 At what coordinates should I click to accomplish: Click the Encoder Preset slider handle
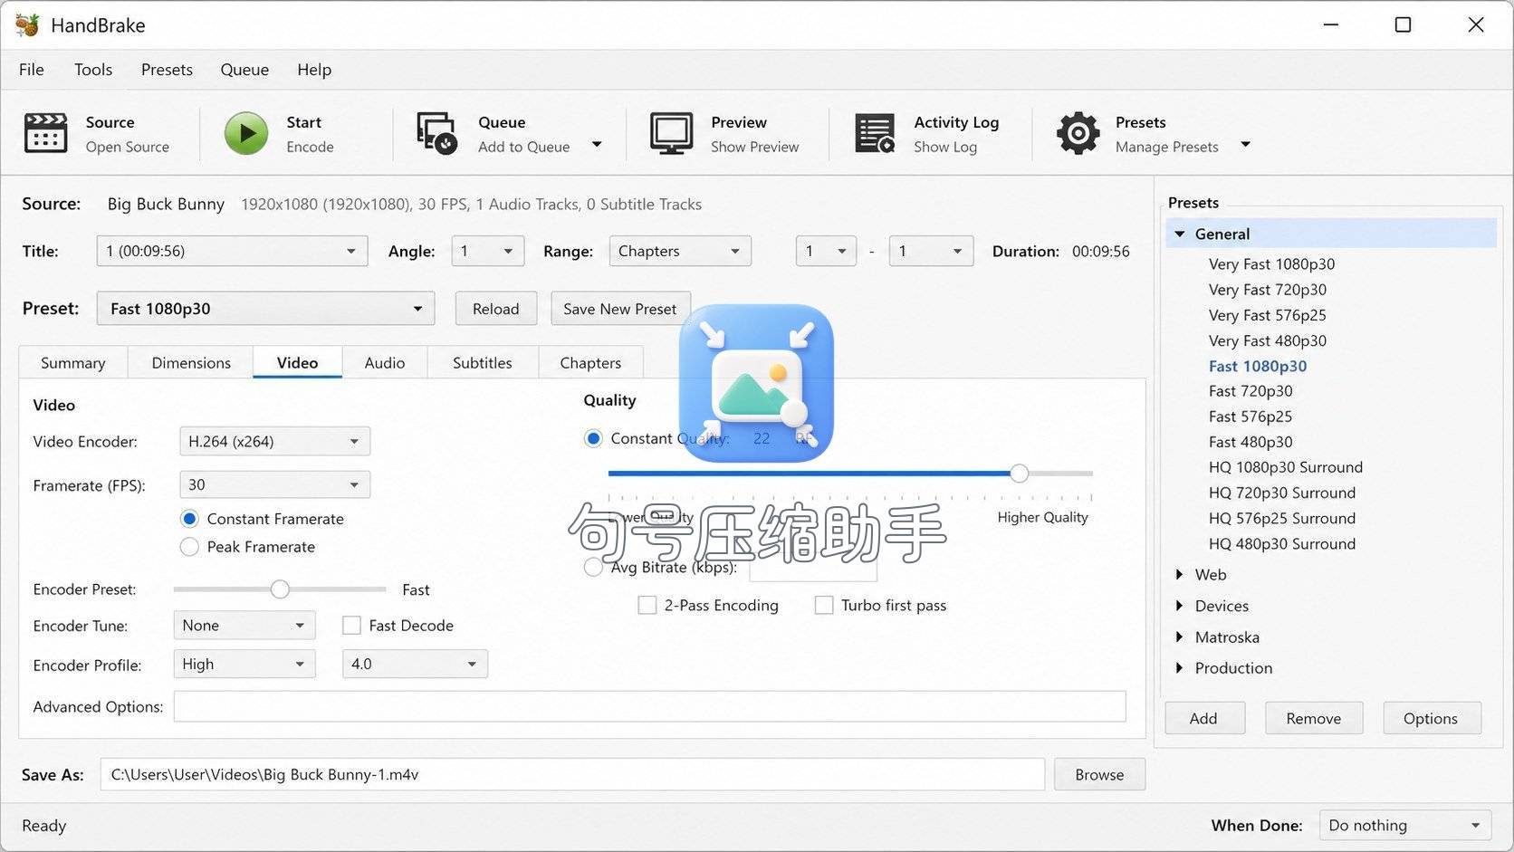(x=280, y=589)
